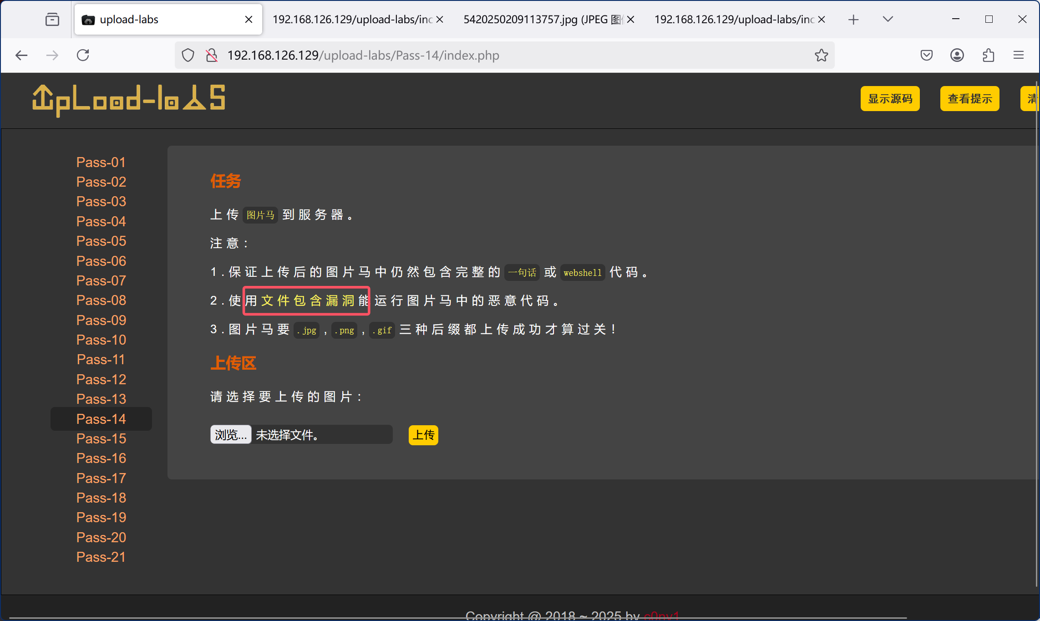This screenshot has height=621, width=1040.
Task: Reload the current page
Action: point(83,56)
